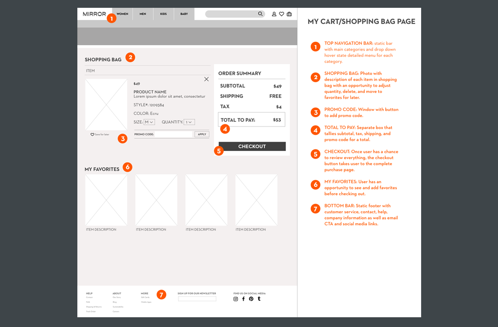This screenshot has height=327, width=498.
Task: Click the Gift Cards footer link
Action: point(145,297)
